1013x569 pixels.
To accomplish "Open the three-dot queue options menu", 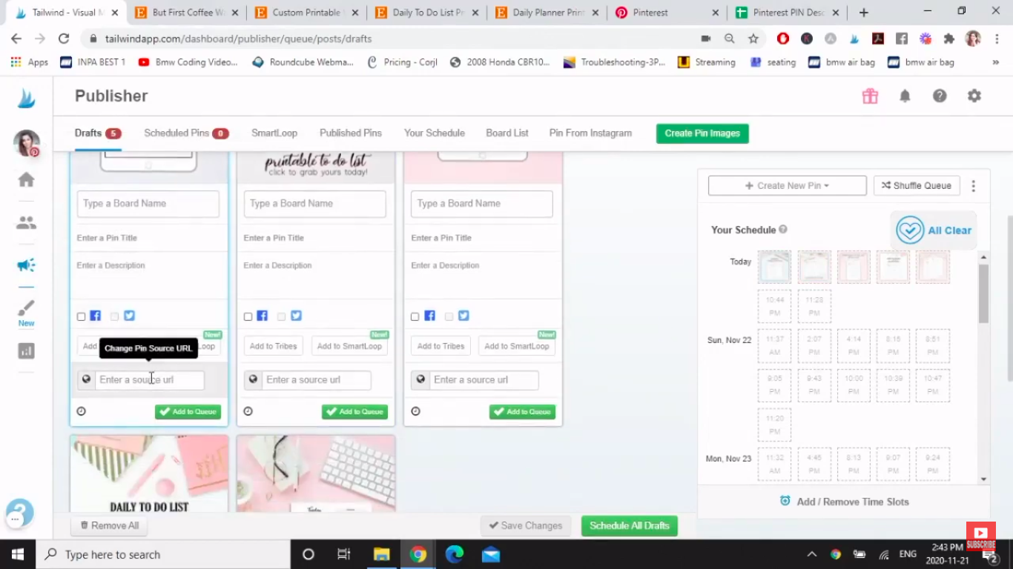I will [974, 186].
